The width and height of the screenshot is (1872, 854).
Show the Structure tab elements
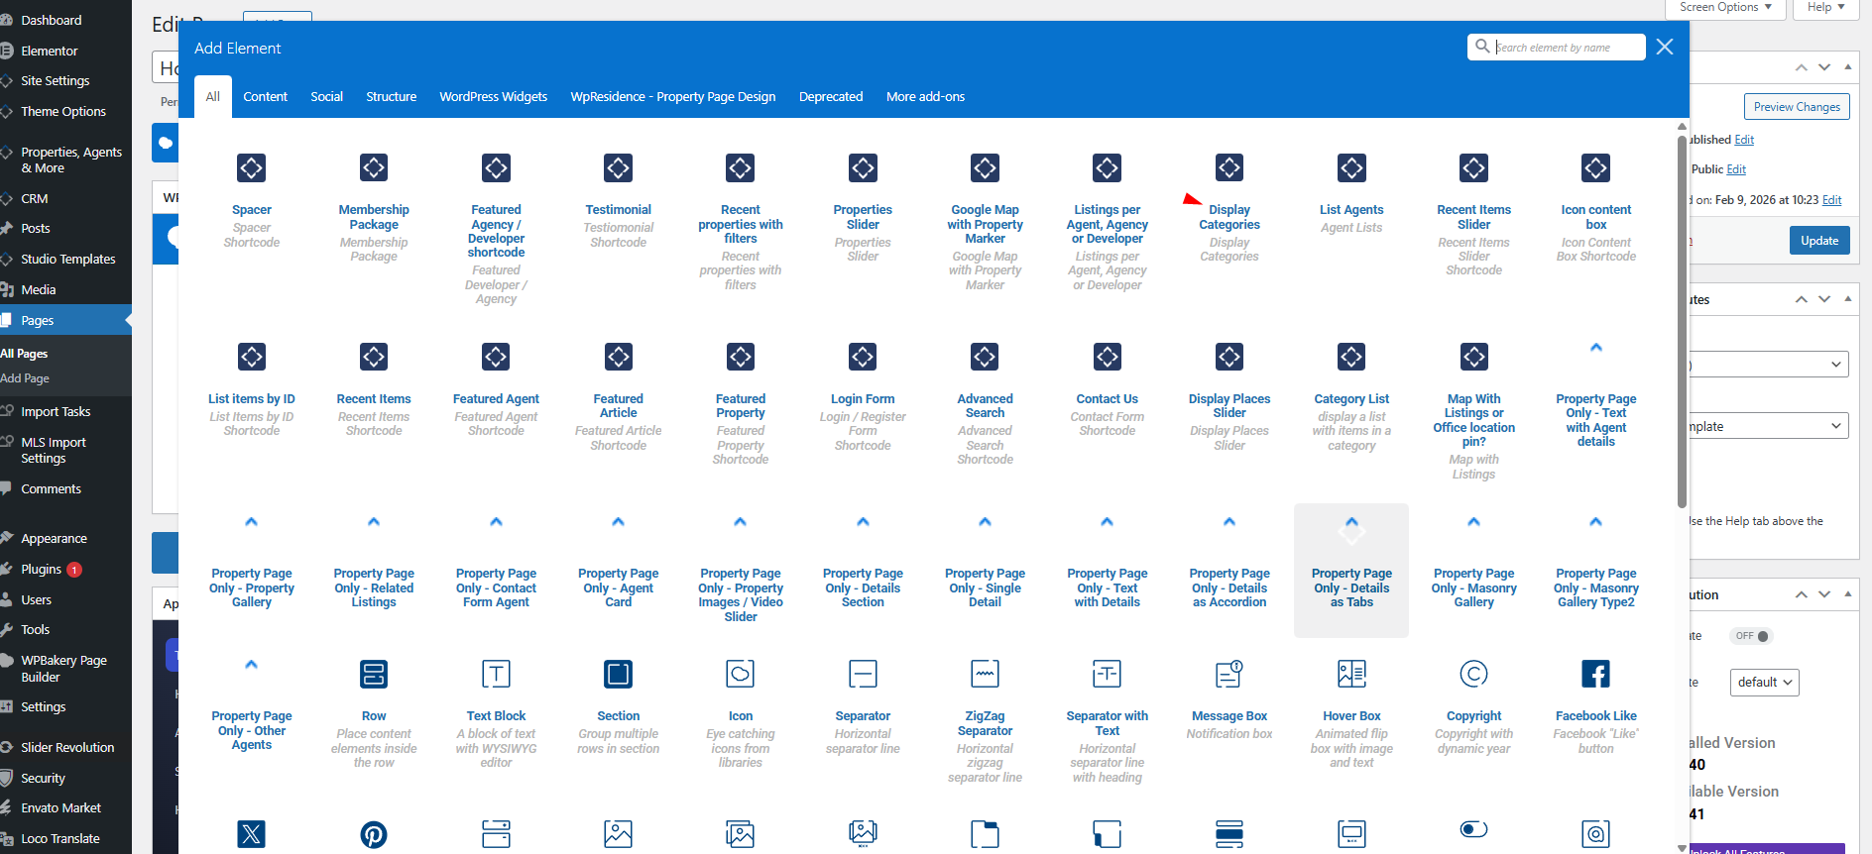pos(391,97)
